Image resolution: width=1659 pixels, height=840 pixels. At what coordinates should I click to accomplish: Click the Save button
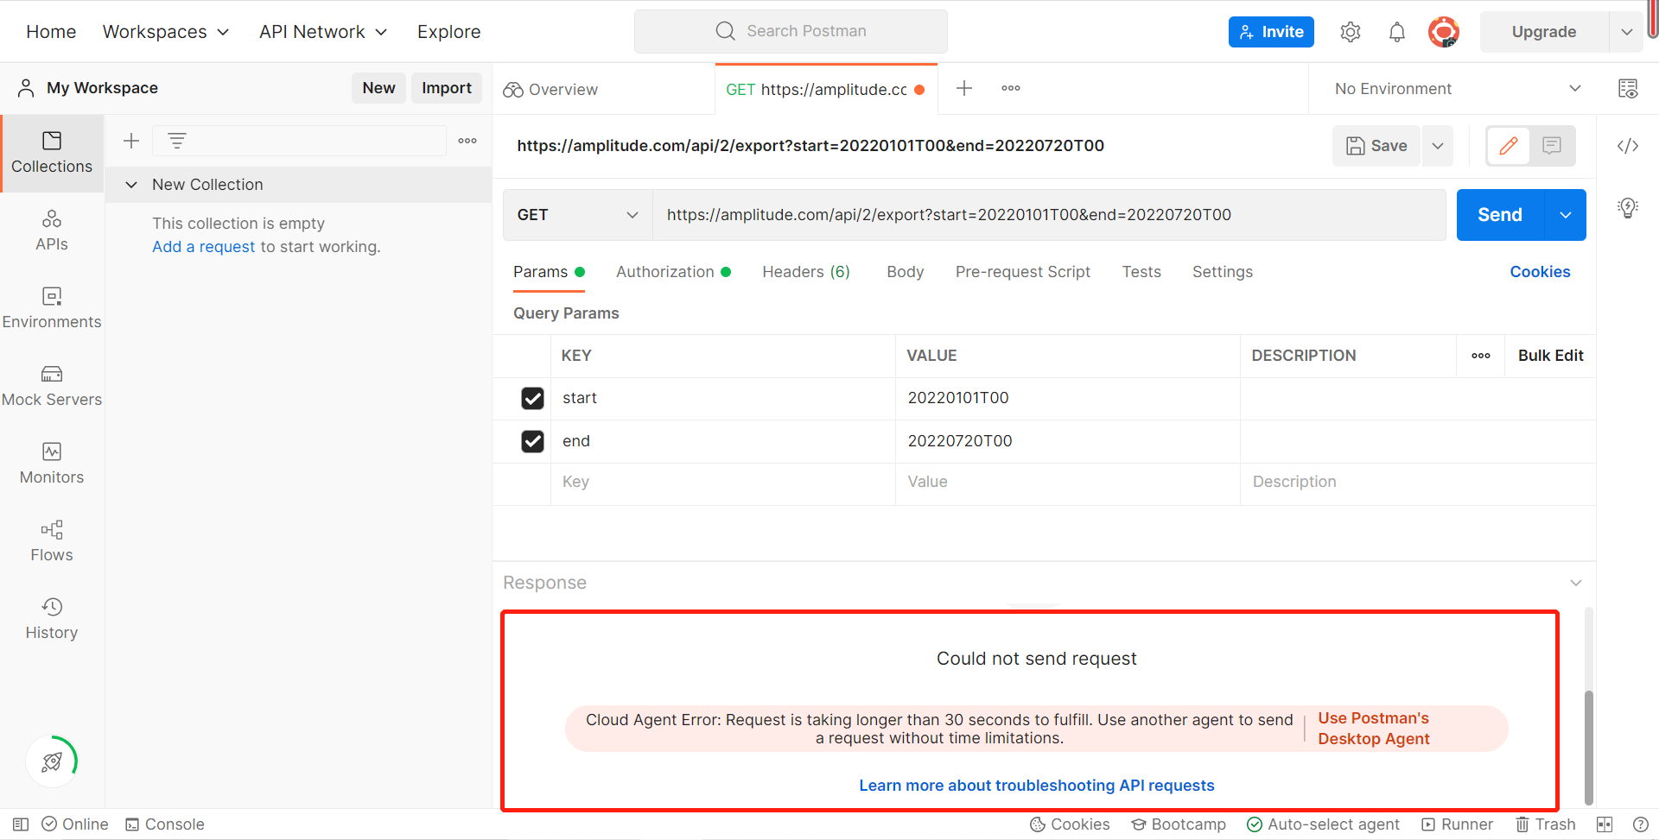[1377, 146]
